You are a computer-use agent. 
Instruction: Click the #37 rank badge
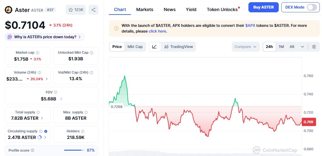[x=50, y=10]
